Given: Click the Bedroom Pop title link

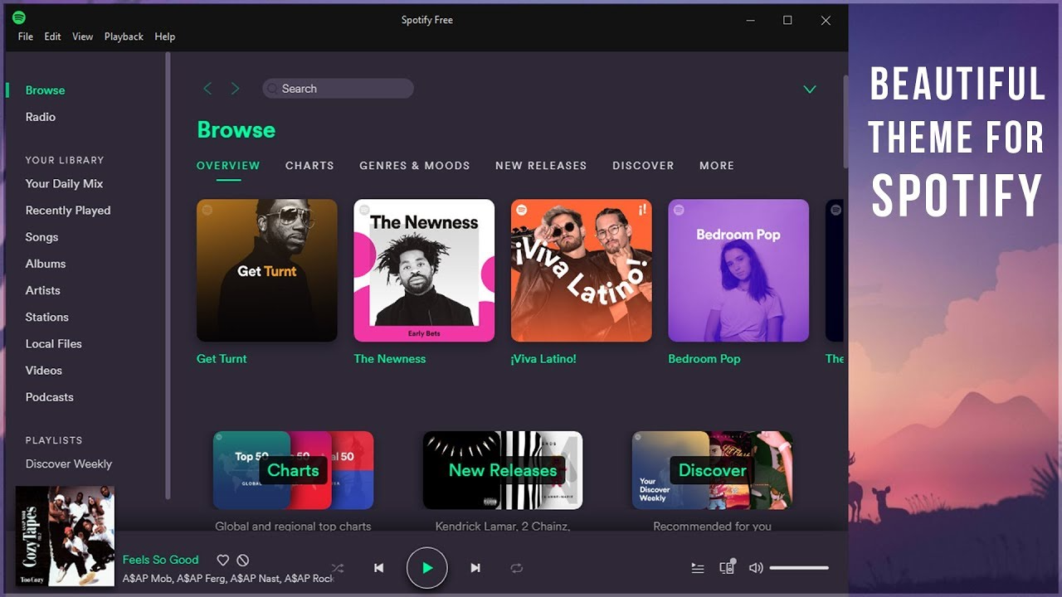Looking at the screenshot, I should tap(704, 359).
